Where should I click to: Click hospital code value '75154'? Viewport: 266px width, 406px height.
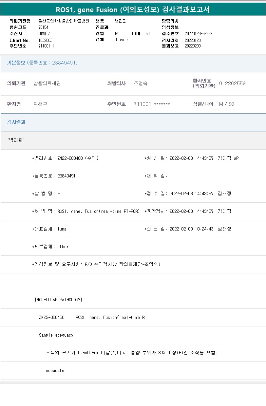pyautogui.click(x=43, y=28)
